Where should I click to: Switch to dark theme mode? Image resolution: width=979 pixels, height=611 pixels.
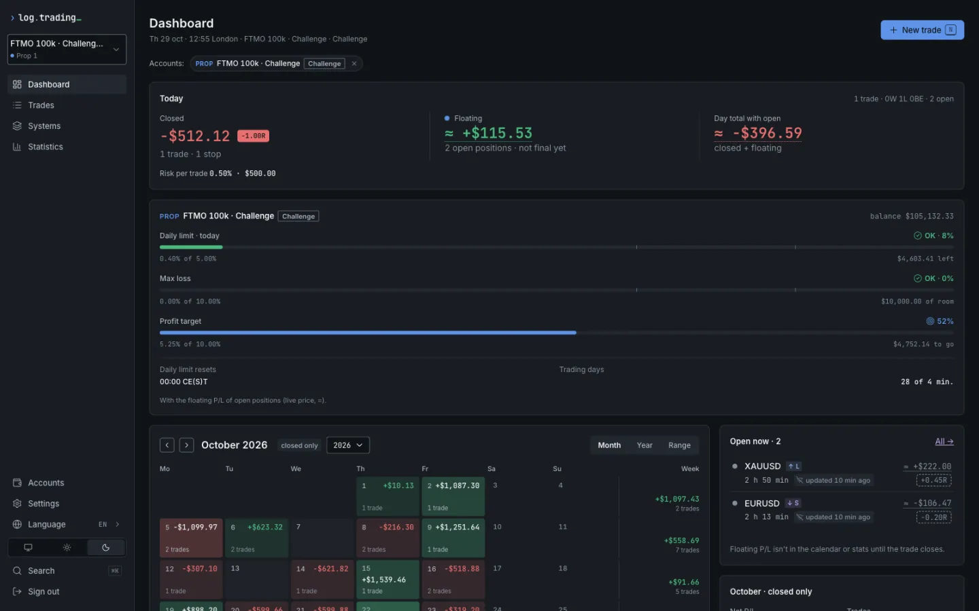(105, 547)
